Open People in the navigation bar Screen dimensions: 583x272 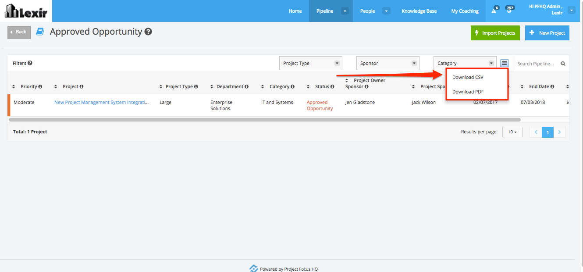click(x=367, y=11)
